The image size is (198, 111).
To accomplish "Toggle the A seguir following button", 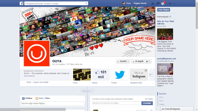I will pyautogui.click(x=138, y=61).
